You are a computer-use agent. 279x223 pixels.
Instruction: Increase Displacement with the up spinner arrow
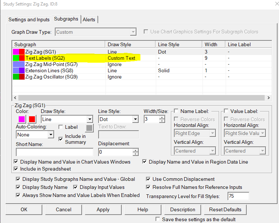tap(136, 150)
